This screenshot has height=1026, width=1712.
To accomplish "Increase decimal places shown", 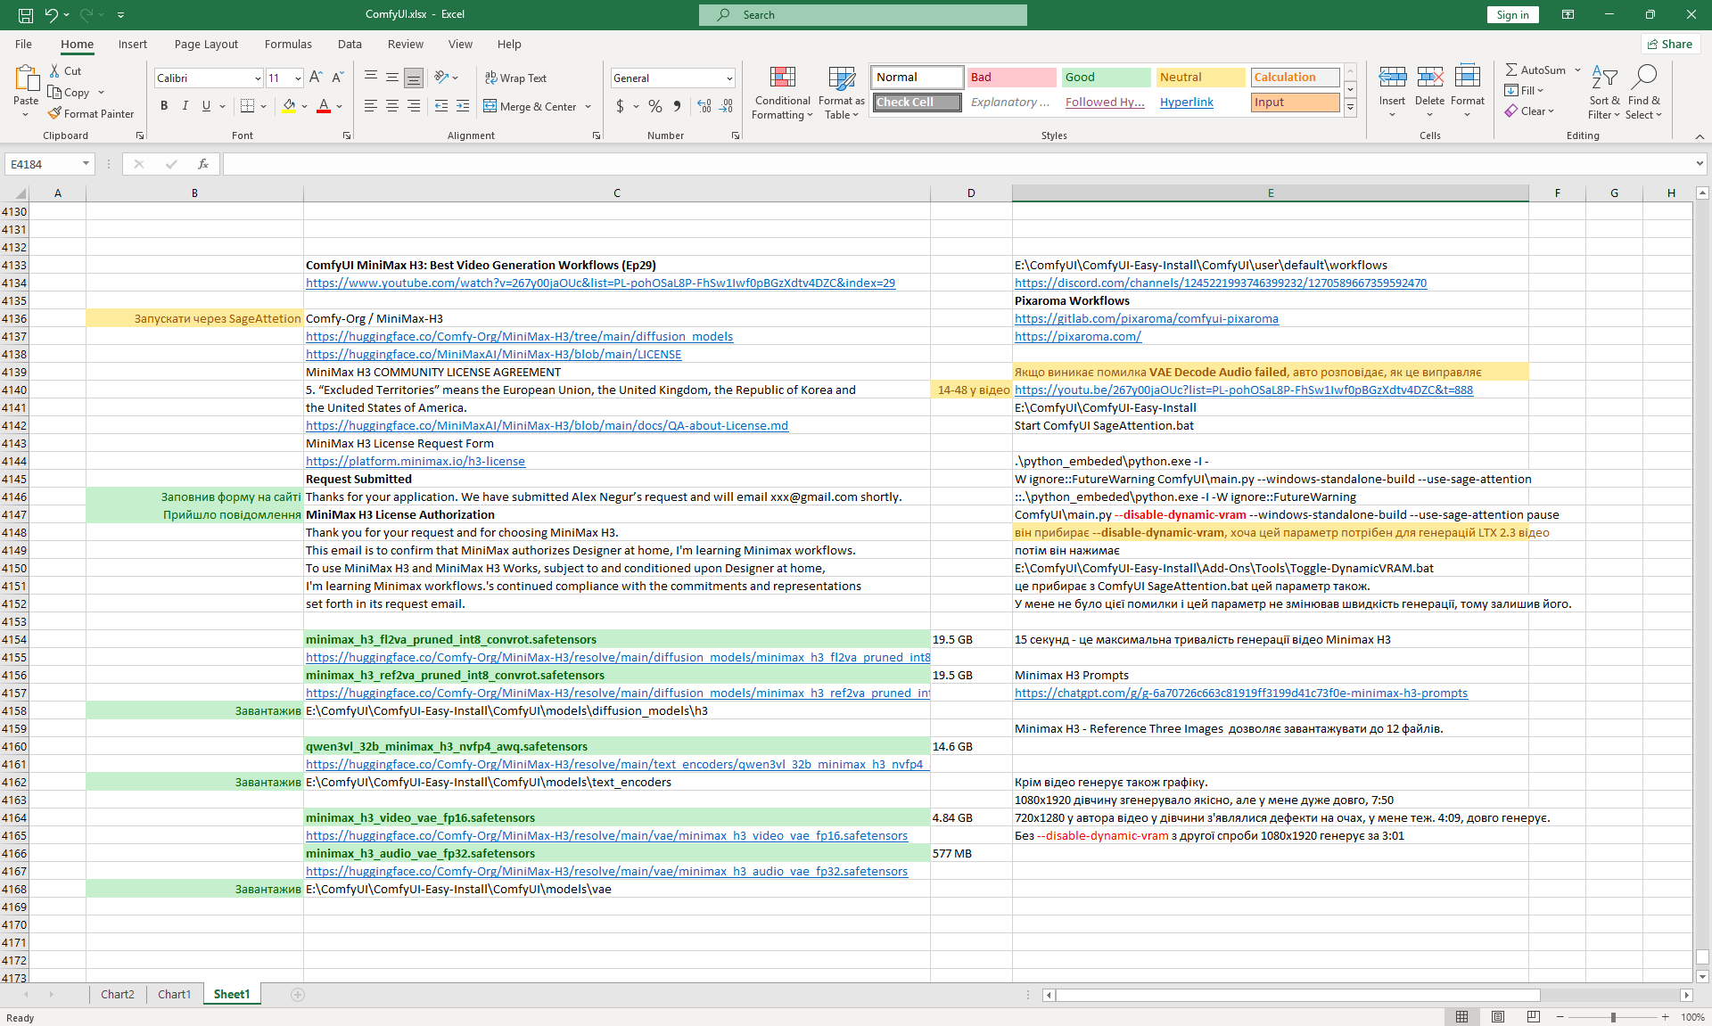I will coord(704,106).
